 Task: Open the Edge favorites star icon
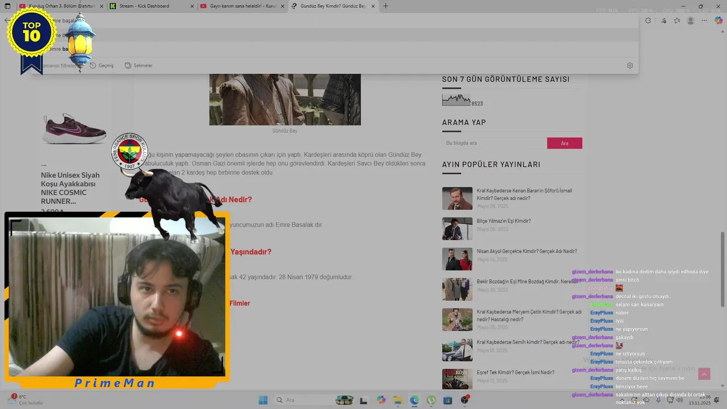[x=677, y=20]
